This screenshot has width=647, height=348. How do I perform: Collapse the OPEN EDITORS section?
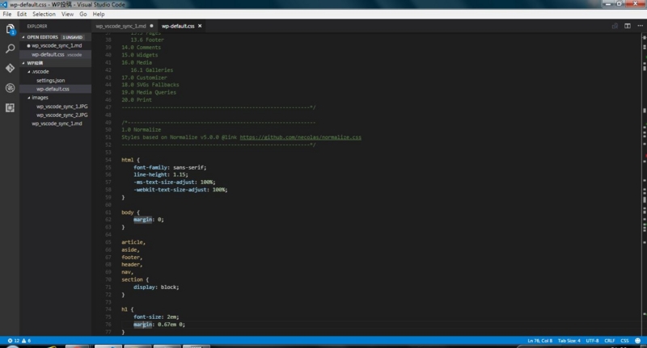click(23, 37)
